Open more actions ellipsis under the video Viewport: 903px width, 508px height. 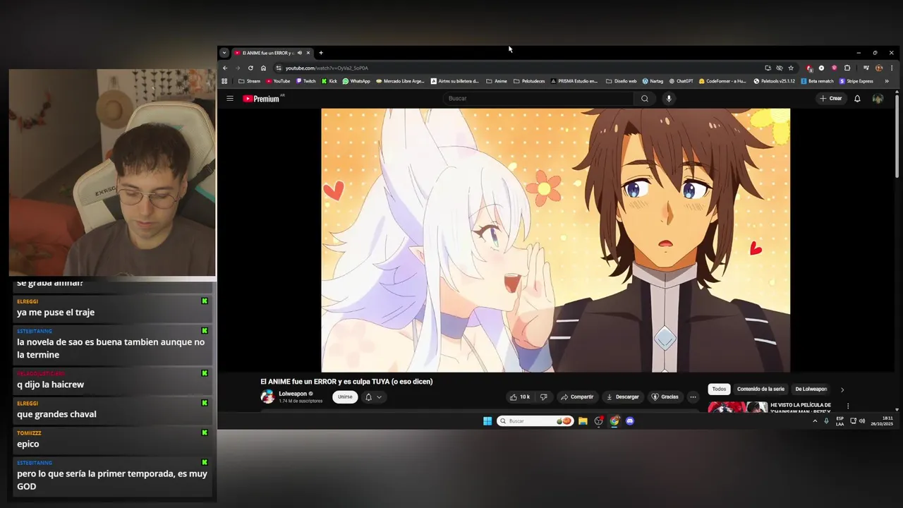pos(693,397)
